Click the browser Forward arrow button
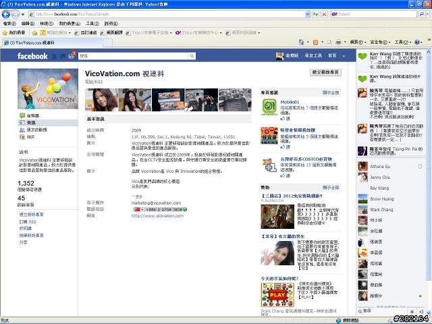This screenshot has height=324, width=432. 15,14
